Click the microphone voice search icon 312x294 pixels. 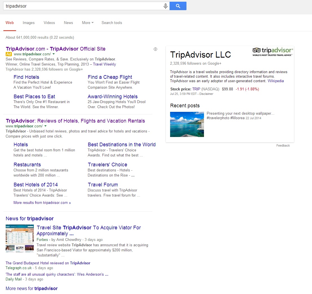[x=165, y=6]
